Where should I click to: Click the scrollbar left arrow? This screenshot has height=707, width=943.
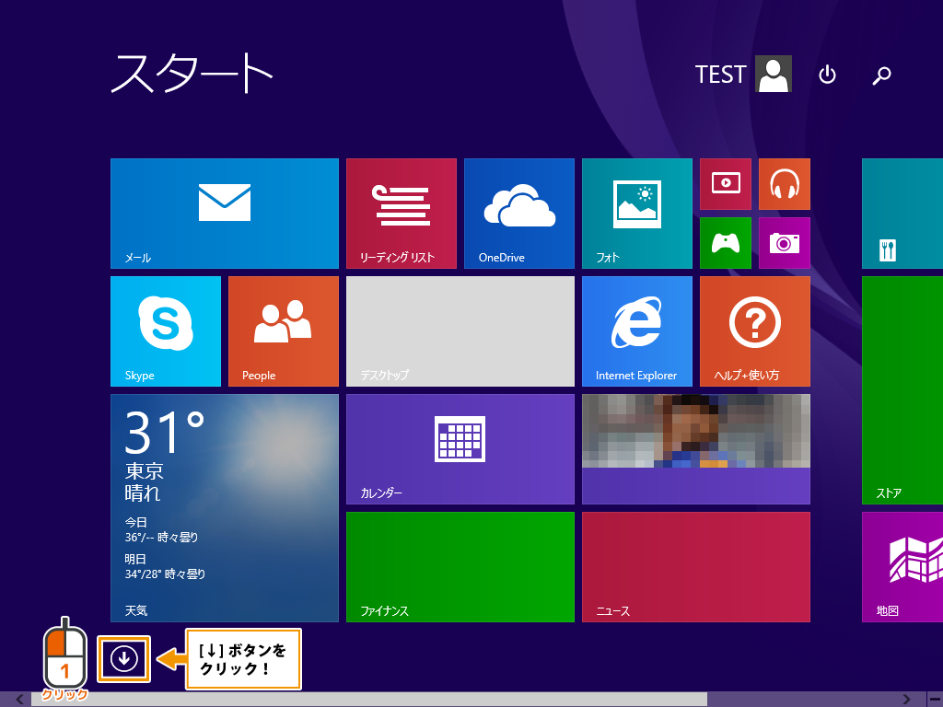(x=20, y=700)
